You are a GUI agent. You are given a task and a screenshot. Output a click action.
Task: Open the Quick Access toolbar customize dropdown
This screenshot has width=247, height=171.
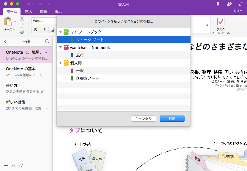point(49,4)
